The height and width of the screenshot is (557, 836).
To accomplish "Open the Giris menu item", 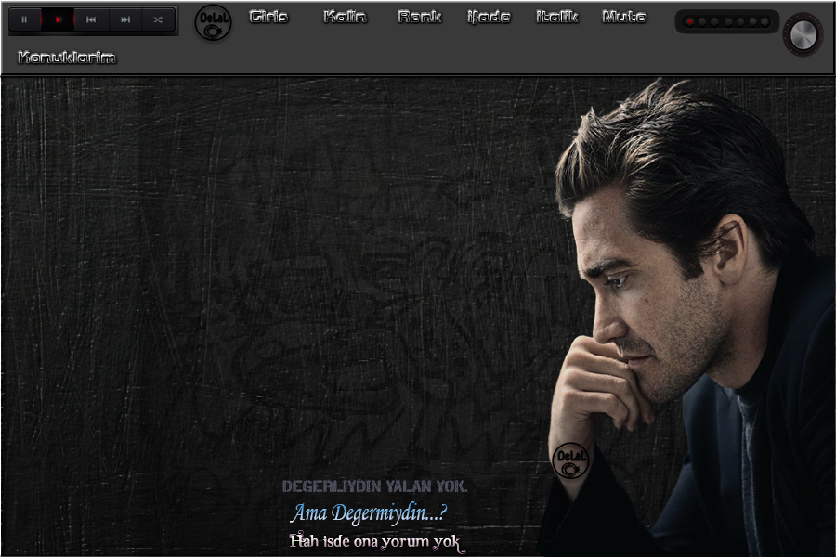I will point(268,17).
